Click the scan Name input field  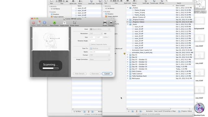coord(100,52)
